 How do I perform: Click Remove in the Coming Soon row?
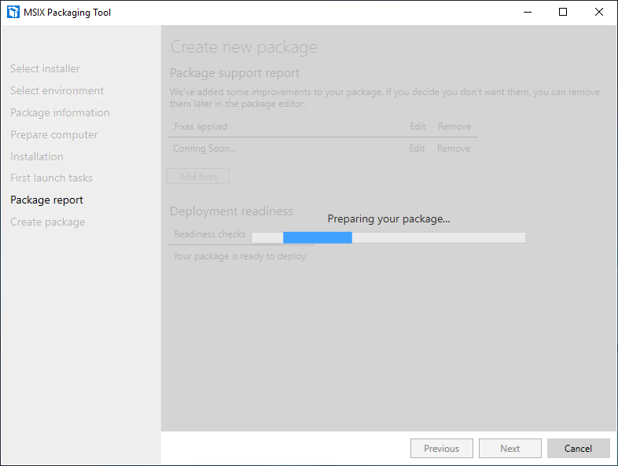click(x=454, y=149)
